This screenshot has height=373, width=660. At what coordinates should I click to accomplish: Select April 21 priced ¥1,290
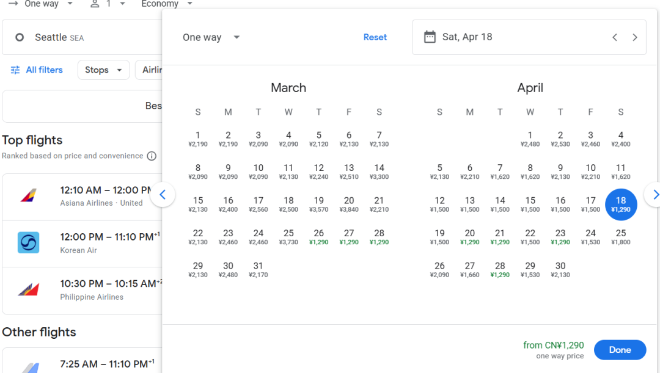(500, 237)
